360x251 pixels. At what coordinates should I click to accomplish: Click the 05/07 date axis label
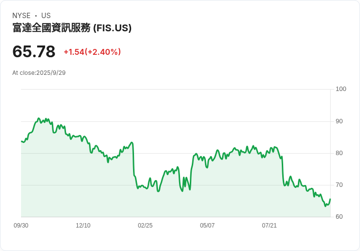[x=207, y=226]
